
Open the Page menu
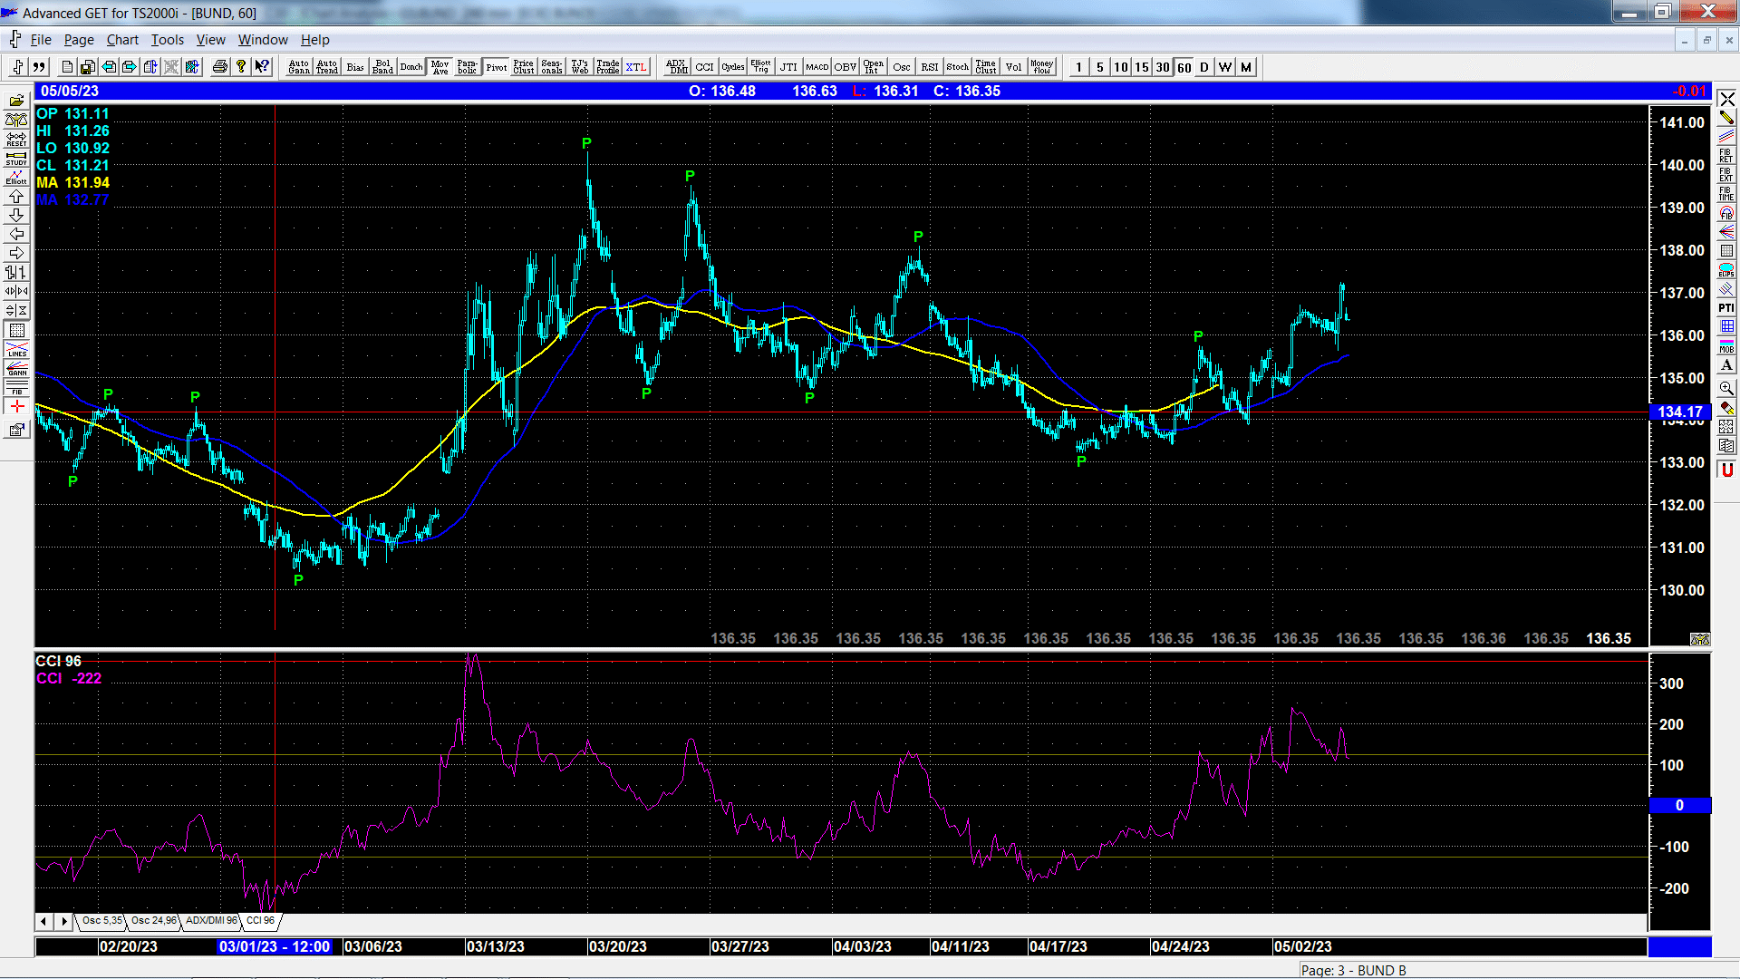(79, 40)
